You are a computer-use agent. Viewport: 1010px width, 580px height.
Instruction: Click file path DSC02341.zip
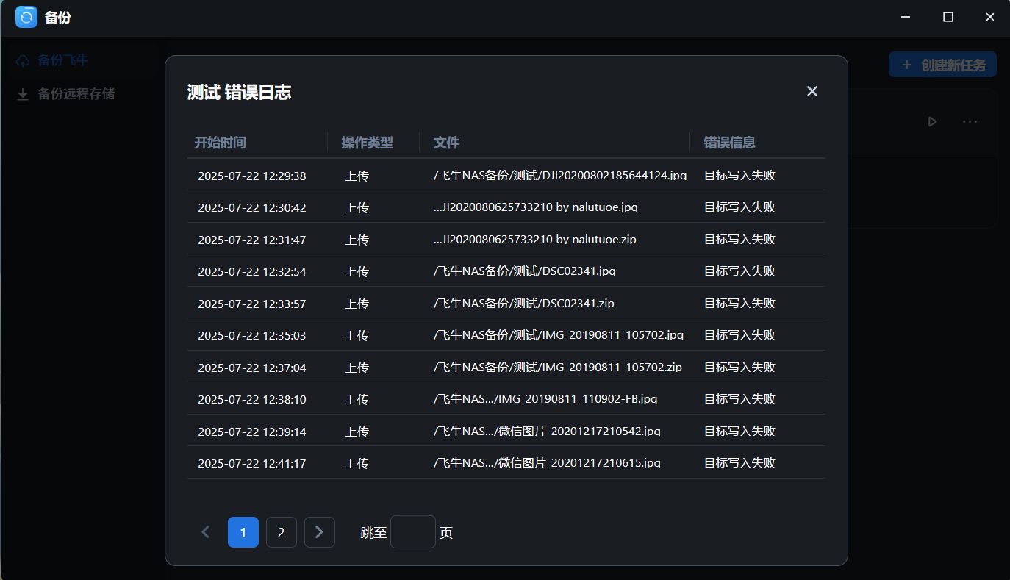[524, 303]
